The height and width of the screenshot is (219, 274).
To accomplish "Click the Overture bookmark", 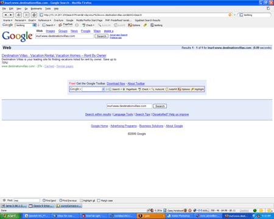I will coord(58,20).
